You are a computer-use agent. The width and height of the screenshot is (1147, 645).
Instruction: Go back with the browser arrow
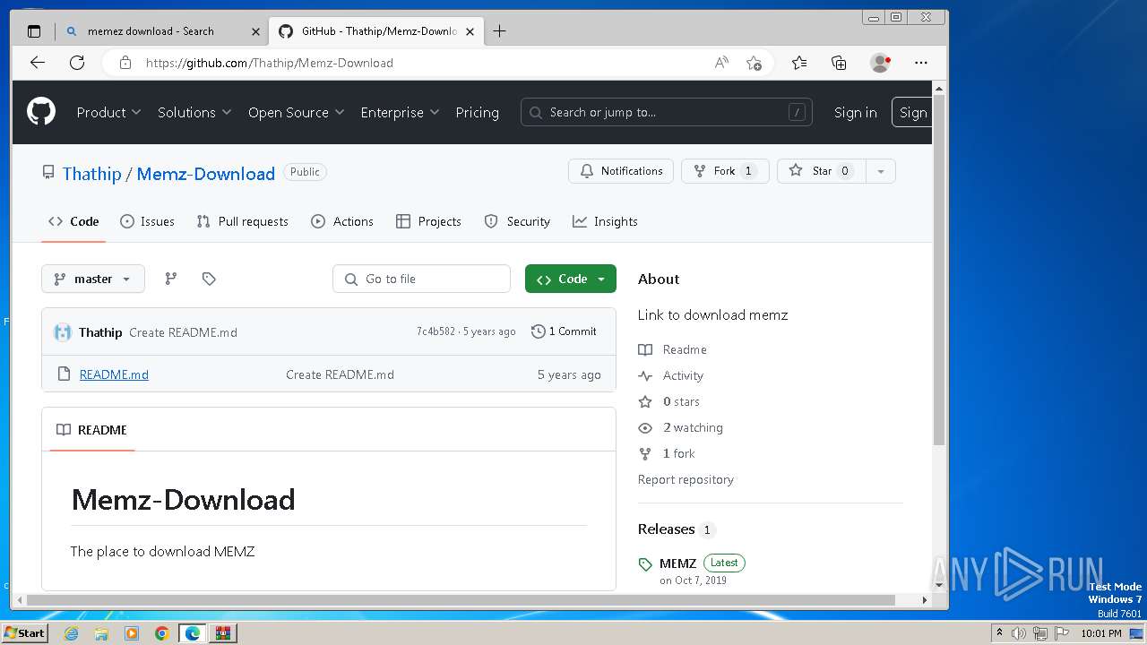click(37, 63)
